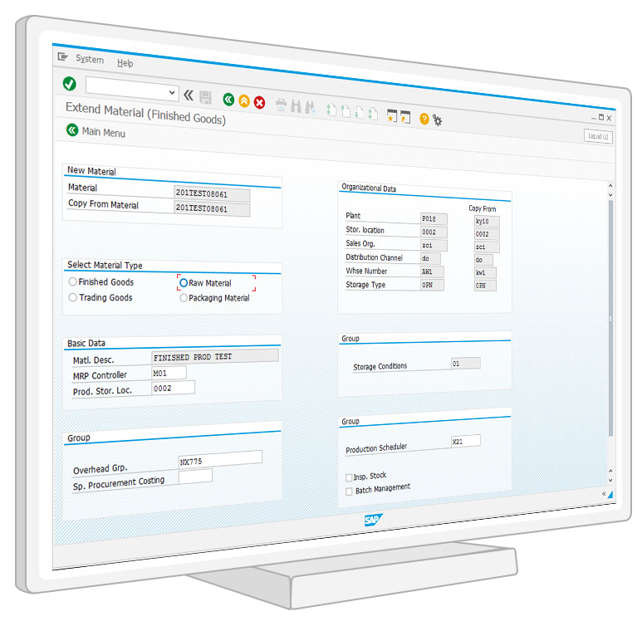Click the Liquid UI button
Viewport: 642px width, 621px height.
(x=598, y=136)
